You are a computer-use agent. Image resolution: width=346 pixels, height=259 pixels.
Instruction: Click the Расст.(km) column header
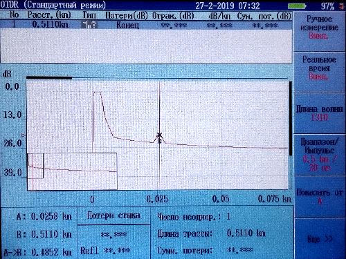pyautogui.click(x=49, y=15)
